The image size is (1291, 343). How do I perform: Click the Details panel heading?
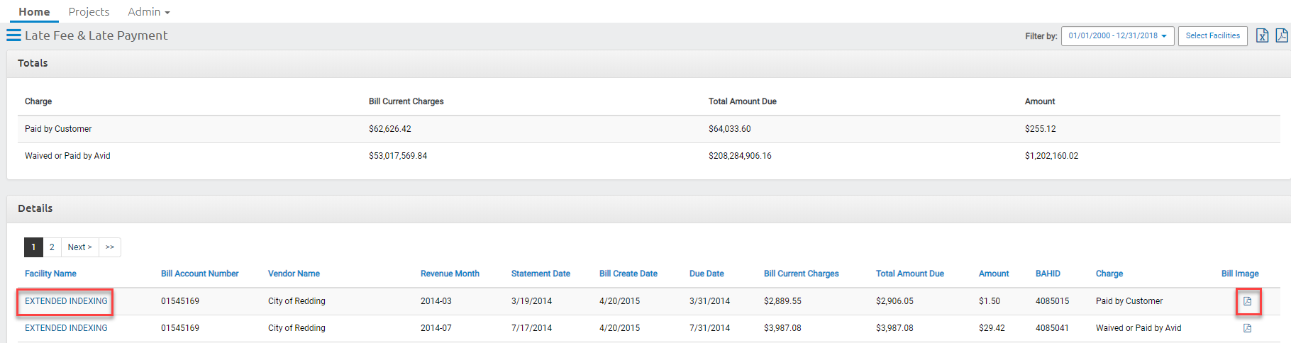pos(35,208)
